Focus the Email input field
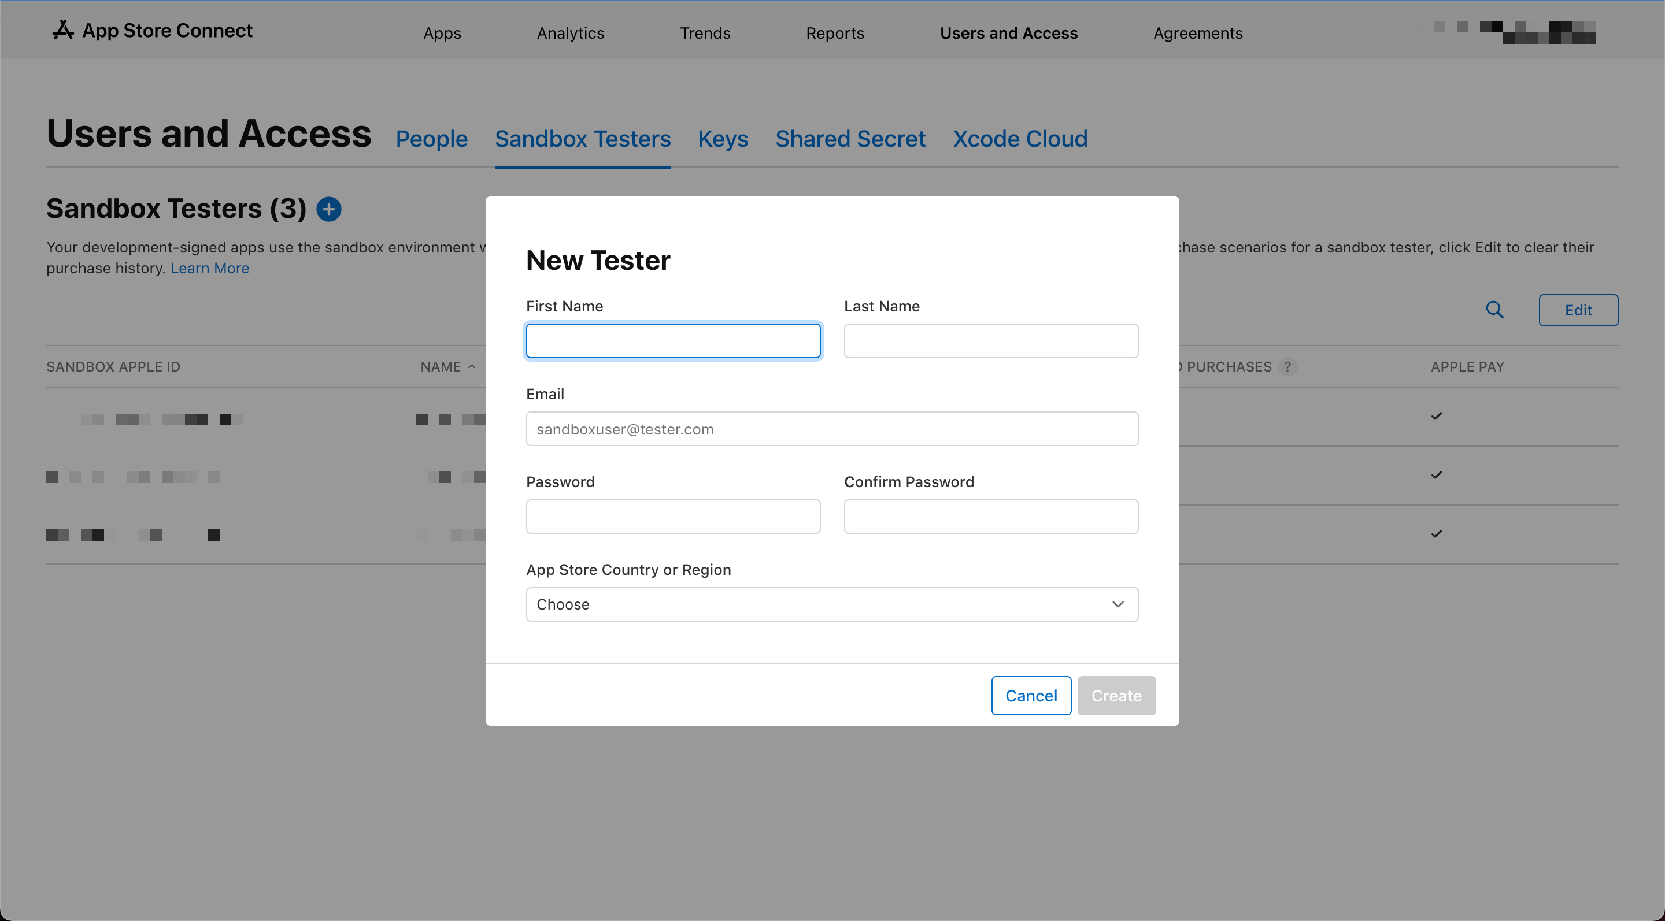1665x921 pixels. (832, 429)
